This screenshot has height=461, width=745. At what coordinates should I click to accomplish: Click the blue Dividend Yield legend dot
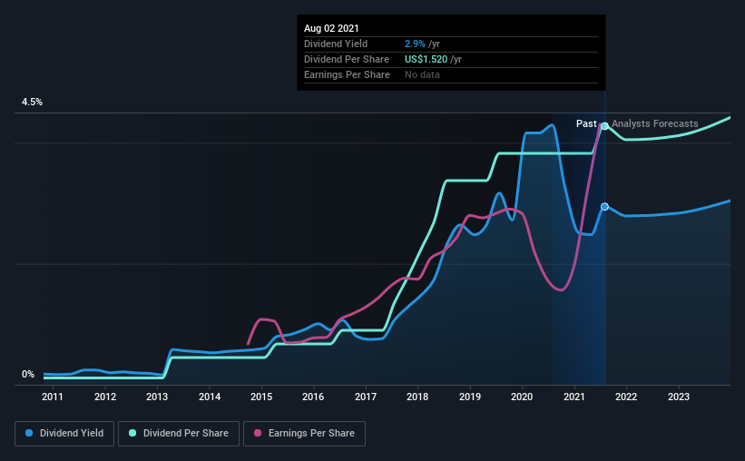(29, 433)
